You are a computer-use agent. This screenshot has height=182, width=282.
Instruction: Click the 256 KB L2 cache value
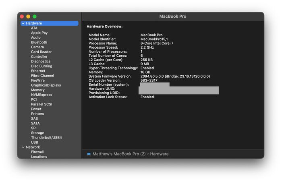click(x=147, y=60)
